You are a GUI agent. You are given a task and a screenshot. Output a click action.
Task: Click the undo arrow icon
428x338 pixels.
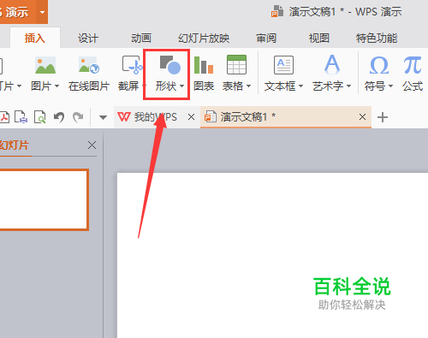pos(59,117)
